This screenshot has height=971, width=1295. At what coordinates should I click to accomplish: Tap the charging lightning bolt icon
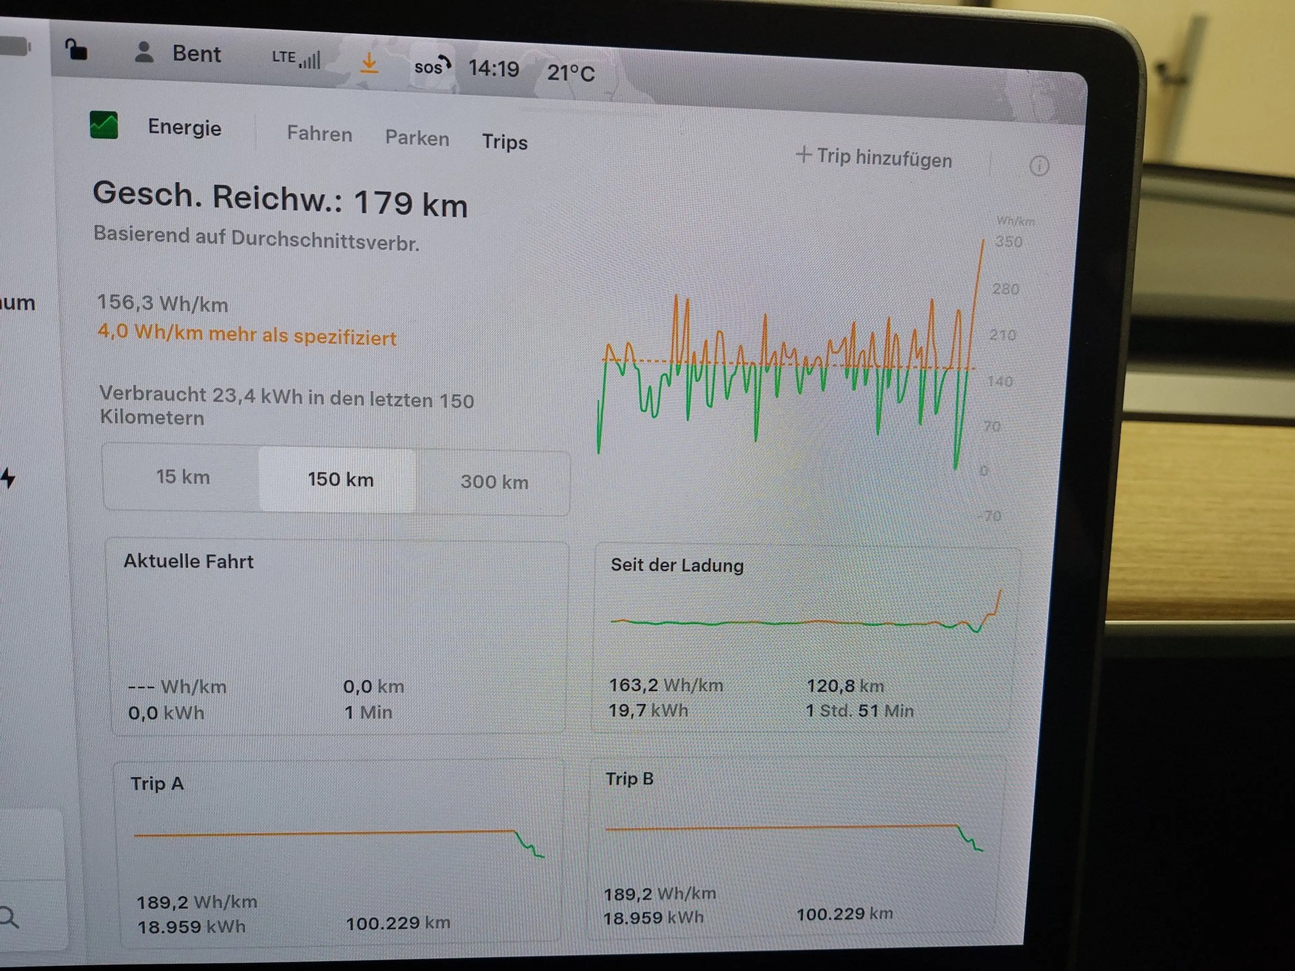(8, 478)
